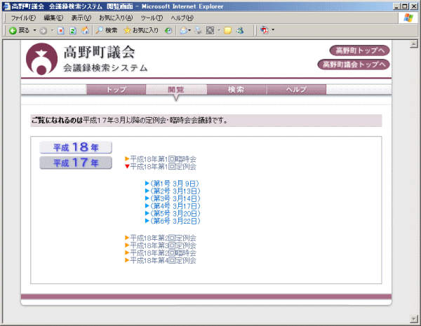Open the ファイル(F) menu

(x=23, y=18)
